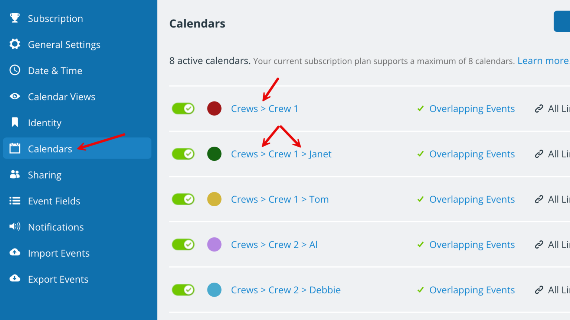
Task: Open Sharing from the sidebar menu
Action: click(45, 174)
